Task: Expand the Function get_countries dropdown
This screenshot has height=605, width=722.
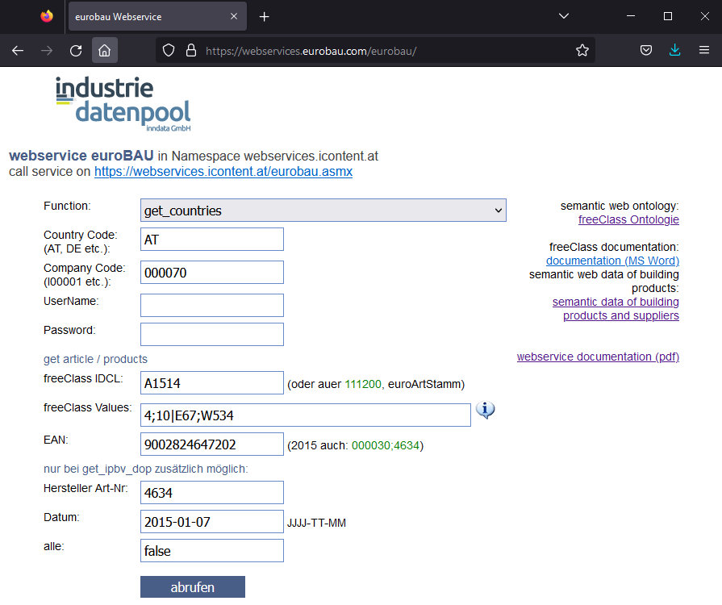Action: pos(323,211)
